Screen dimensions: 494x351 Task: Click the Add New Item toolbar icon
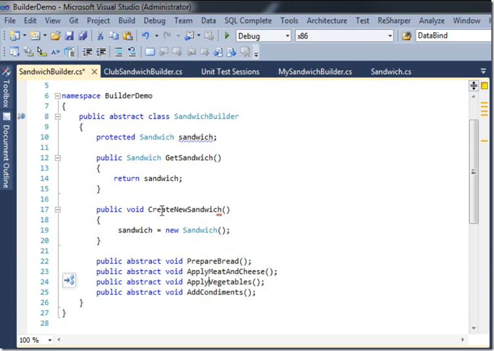tap(35, 36)
